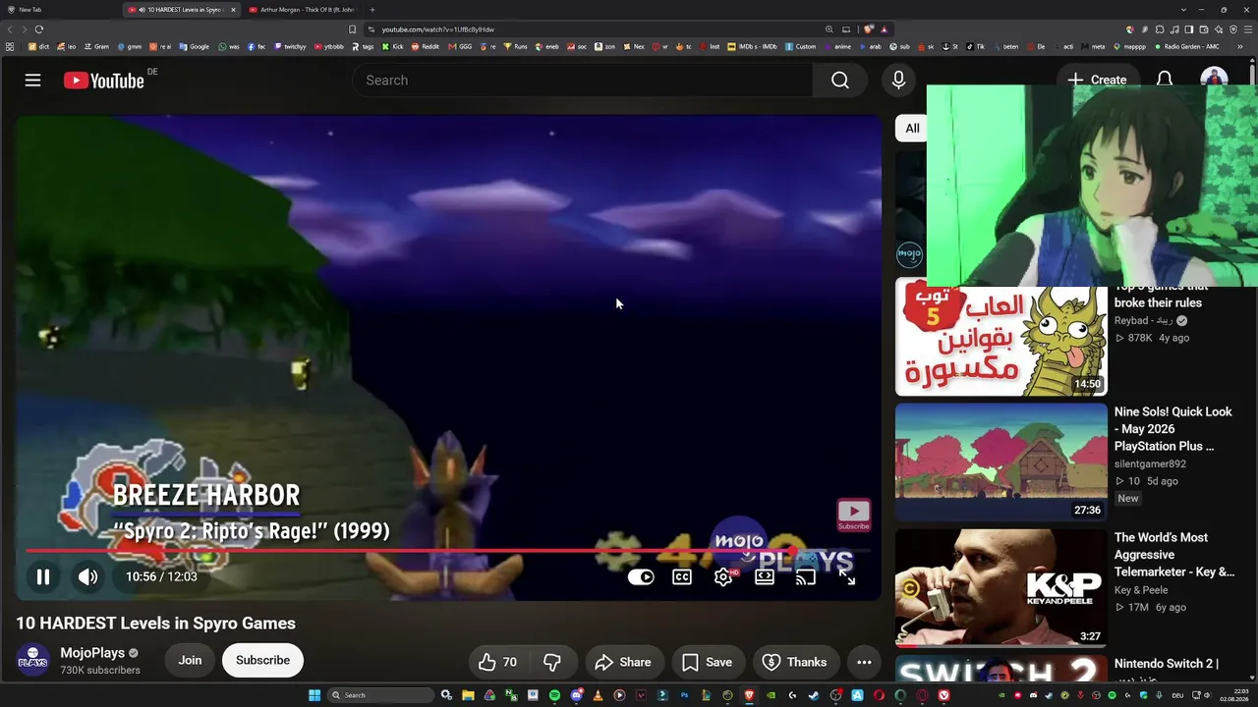1258x707 pixels.
Task: Open the Reybad channel name link
Action: tap(1144, 321)
